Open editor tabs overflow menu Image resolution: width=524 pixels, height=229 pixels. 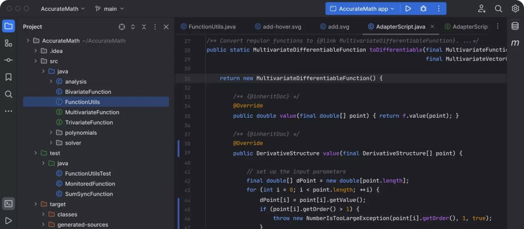[x=498, y=26]
